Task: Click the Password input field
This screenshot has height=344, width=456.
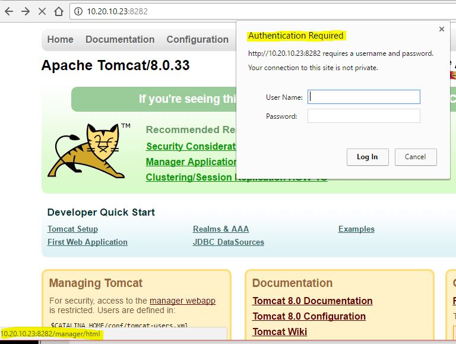Action: click(x=363, y=116)
